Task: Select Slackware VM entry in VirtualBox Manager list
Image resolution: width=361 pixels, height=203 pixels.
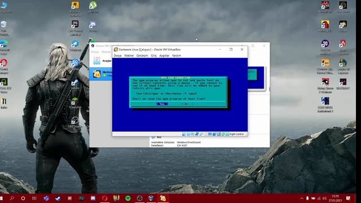Action: (102, 74)
